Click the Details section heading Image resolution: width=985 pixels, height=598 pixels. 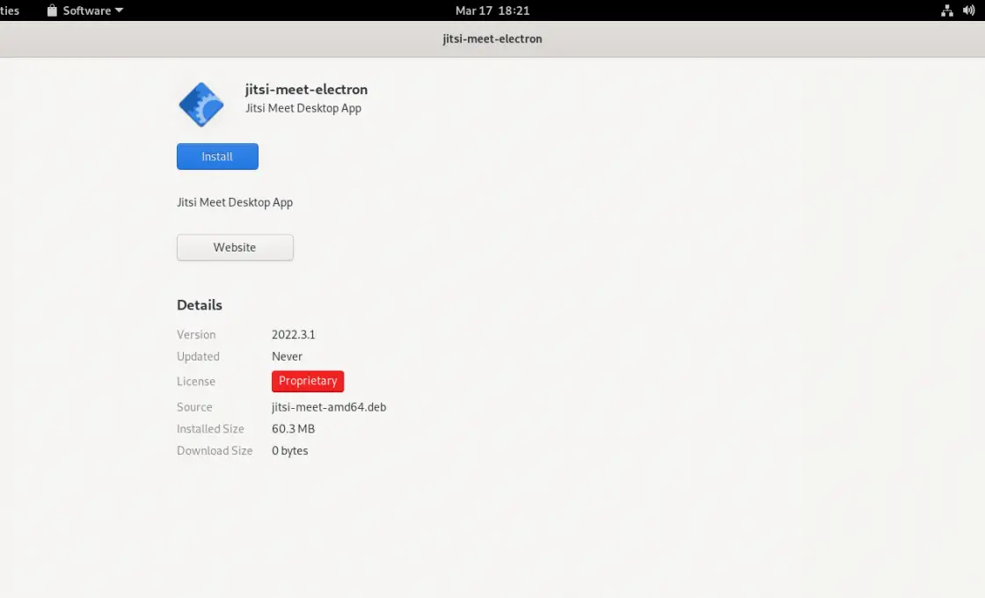tap(199, 304)
